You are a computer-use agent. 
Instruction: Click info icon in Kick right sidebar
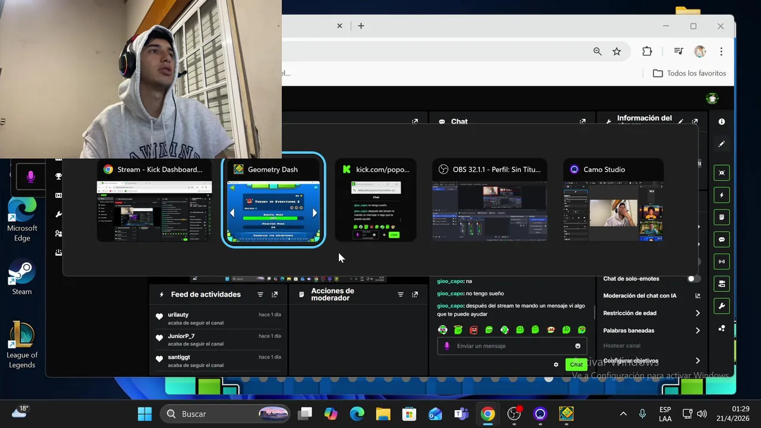pyautogui.click(x=722, y=122)
